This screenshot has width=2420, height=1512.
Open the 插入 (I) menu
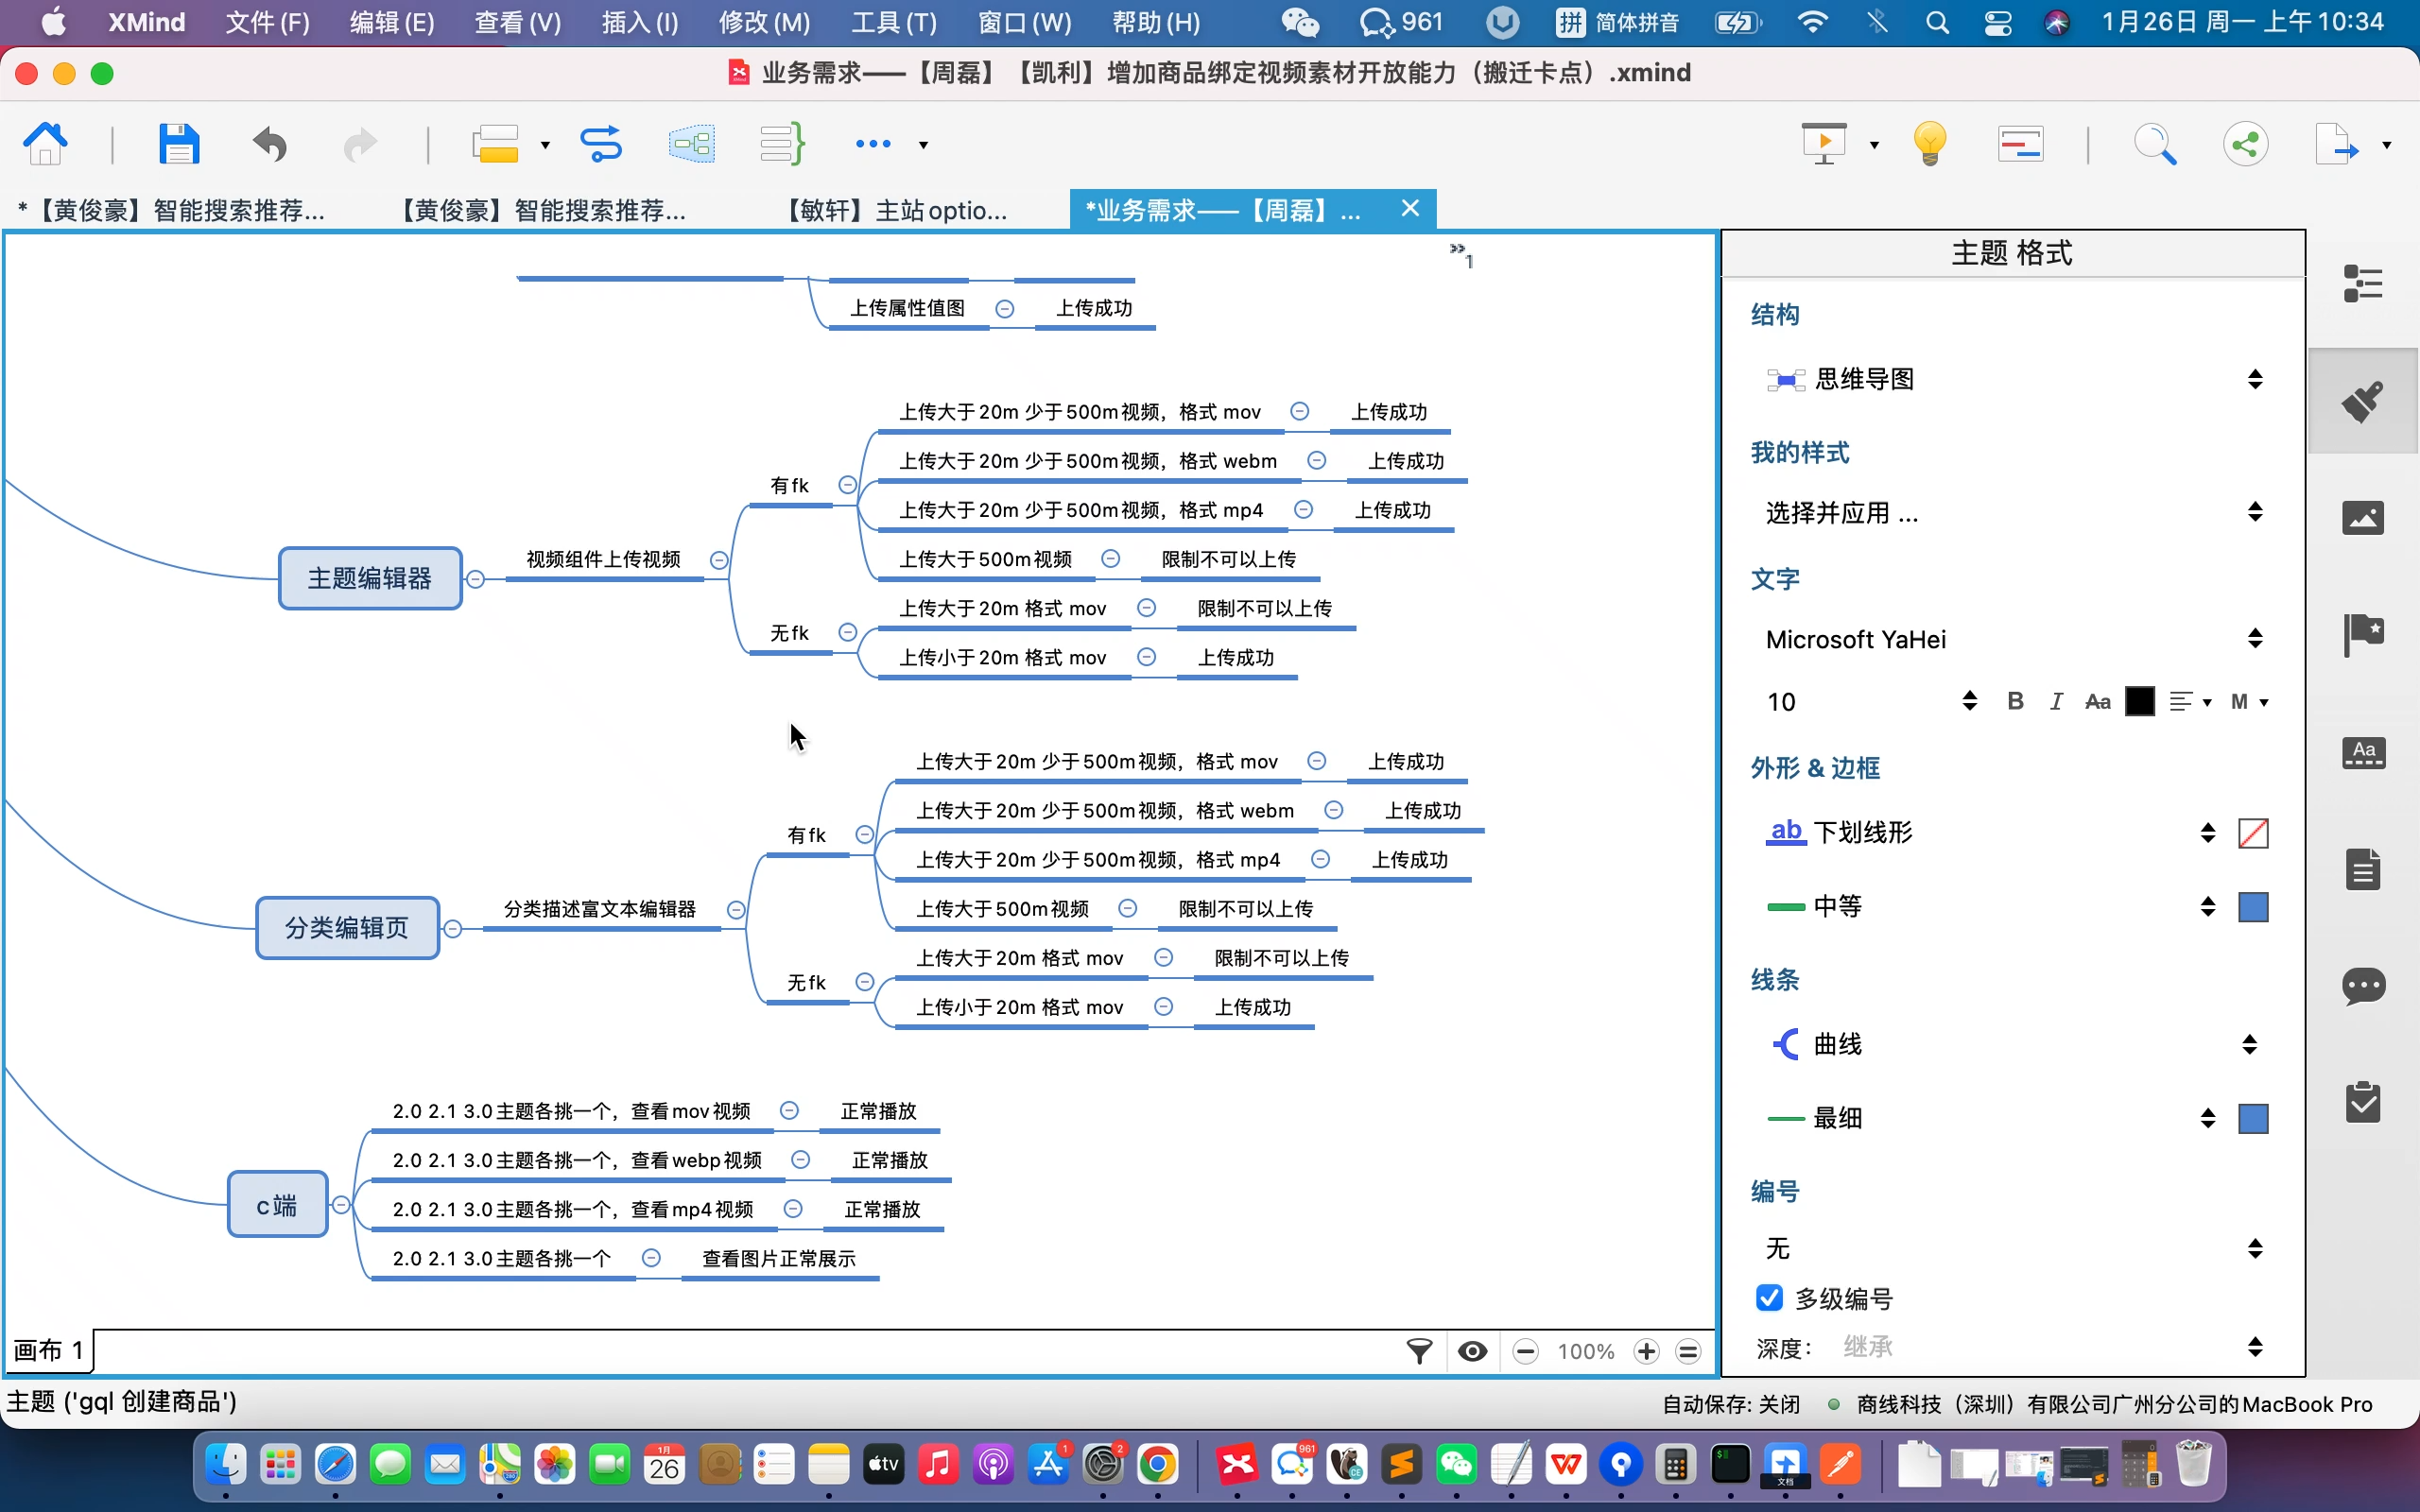pyautogui.click(x=640, y=22)
